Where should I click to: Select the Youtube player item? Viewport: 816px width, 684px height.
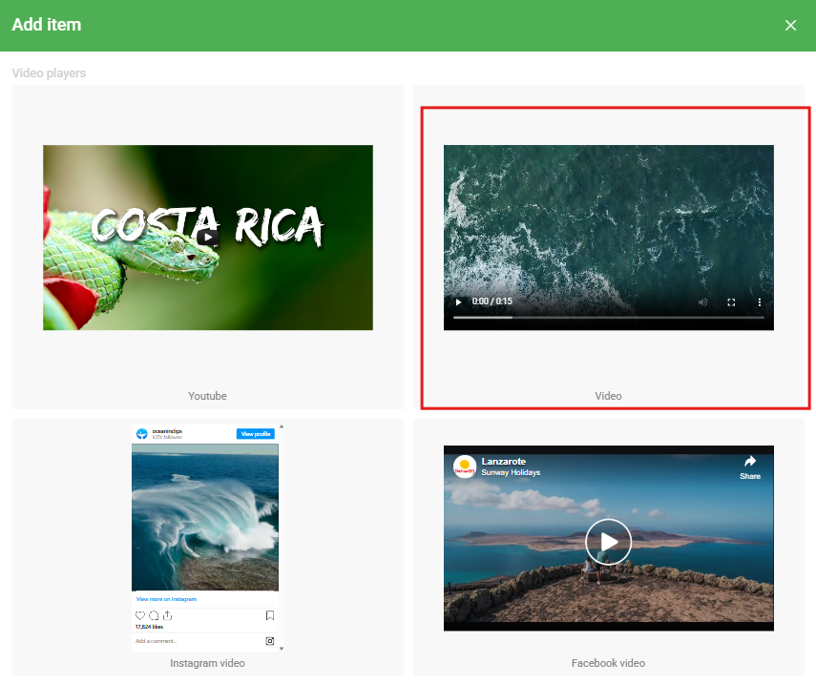207,395
